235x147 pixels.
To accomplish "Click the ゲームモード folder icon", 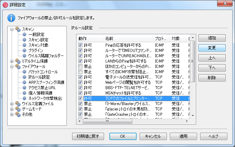I will coord(18,109).
